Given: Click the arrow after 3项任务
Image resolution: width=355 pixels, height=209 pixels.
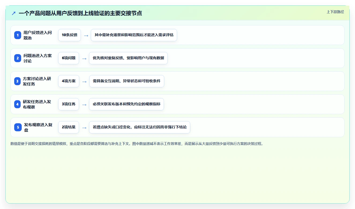Looking at the screenshot, I should click(84, 104).
